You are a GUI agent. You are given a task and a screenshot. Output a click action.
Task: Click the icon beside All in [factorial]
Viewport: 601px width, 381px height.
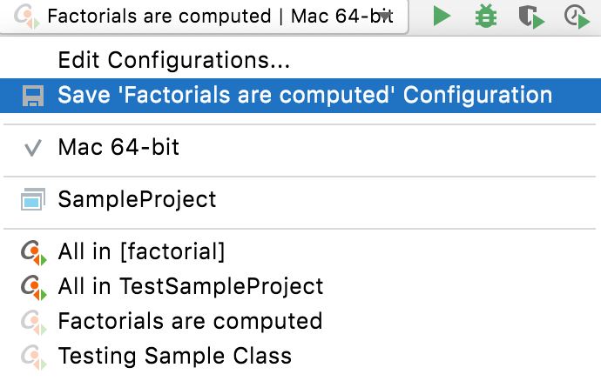pos(32,253)
